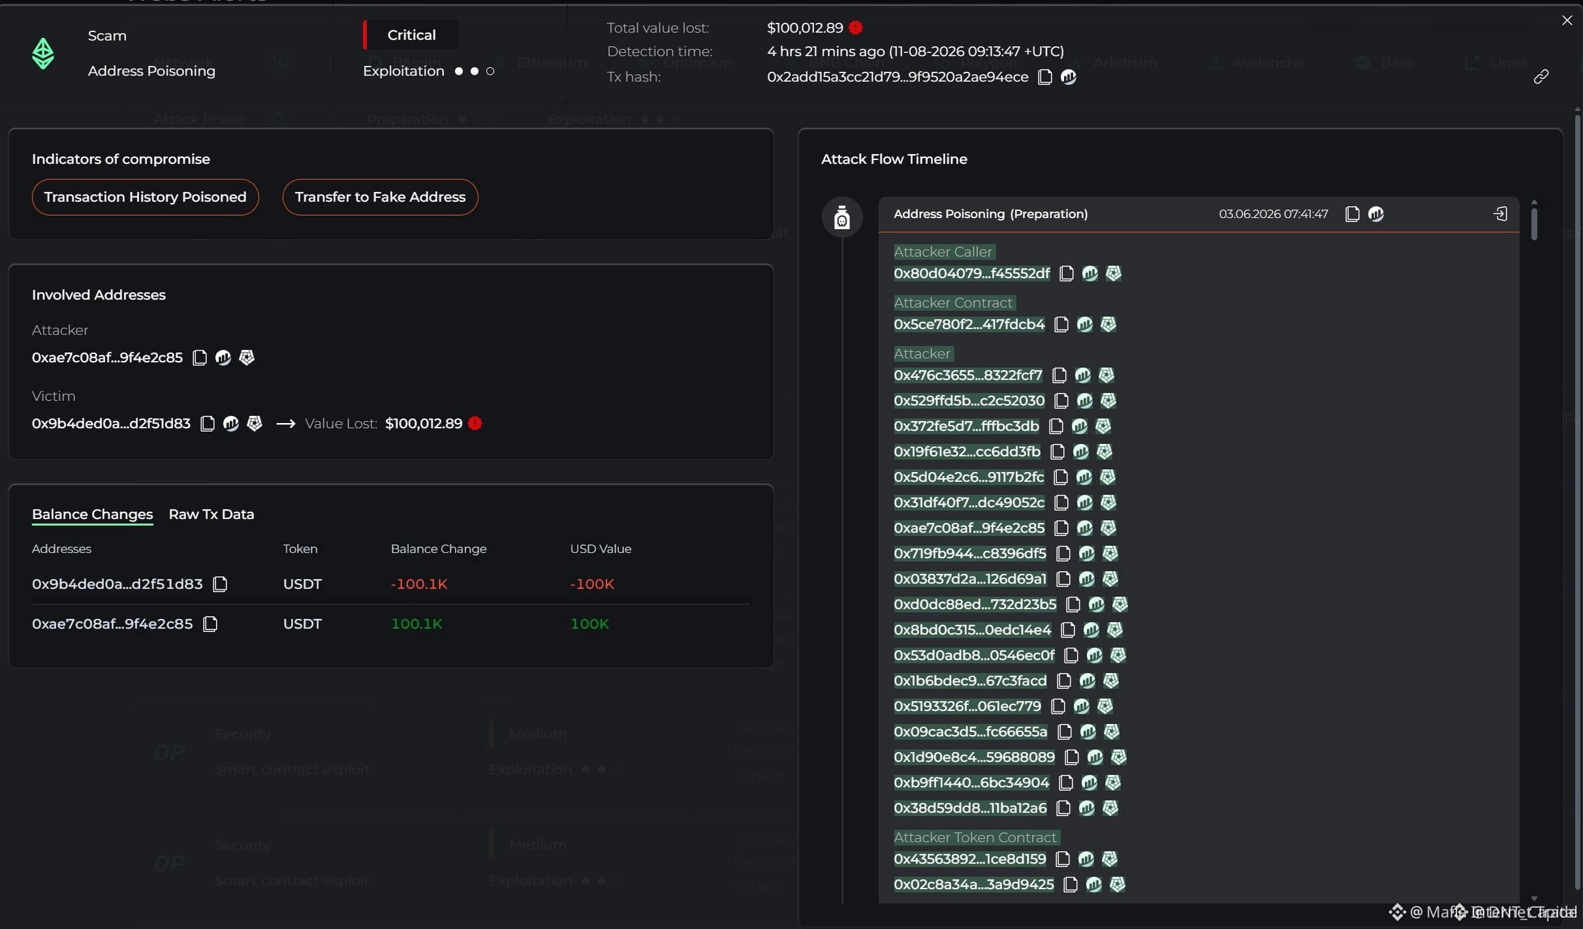This screenshot has height=929, width=1583.
Task: Open bar-chart explorer icon for the victim address
Action: [x=231, y=424]
